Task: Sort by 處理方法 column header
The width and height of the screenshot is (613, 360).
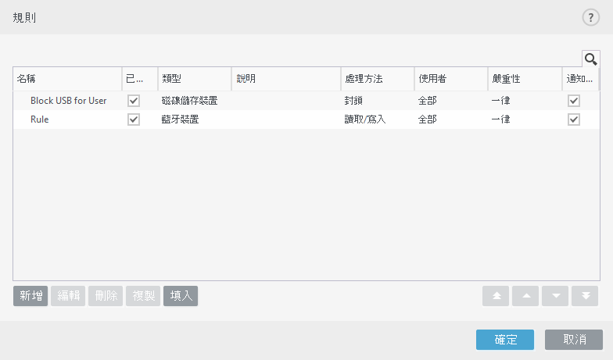Action: coord(377,79)
